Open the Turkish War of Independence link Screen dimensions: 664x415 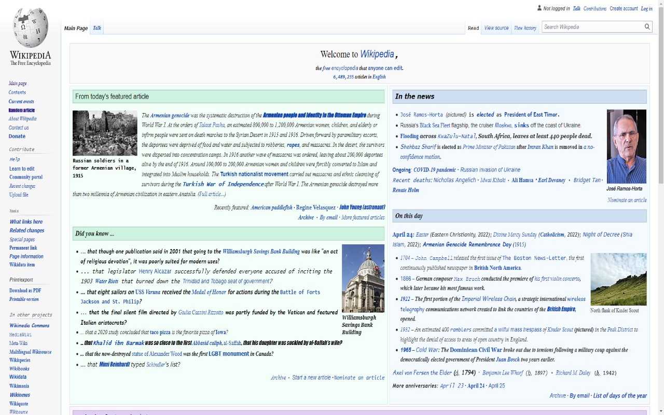[x=223, y=184]
